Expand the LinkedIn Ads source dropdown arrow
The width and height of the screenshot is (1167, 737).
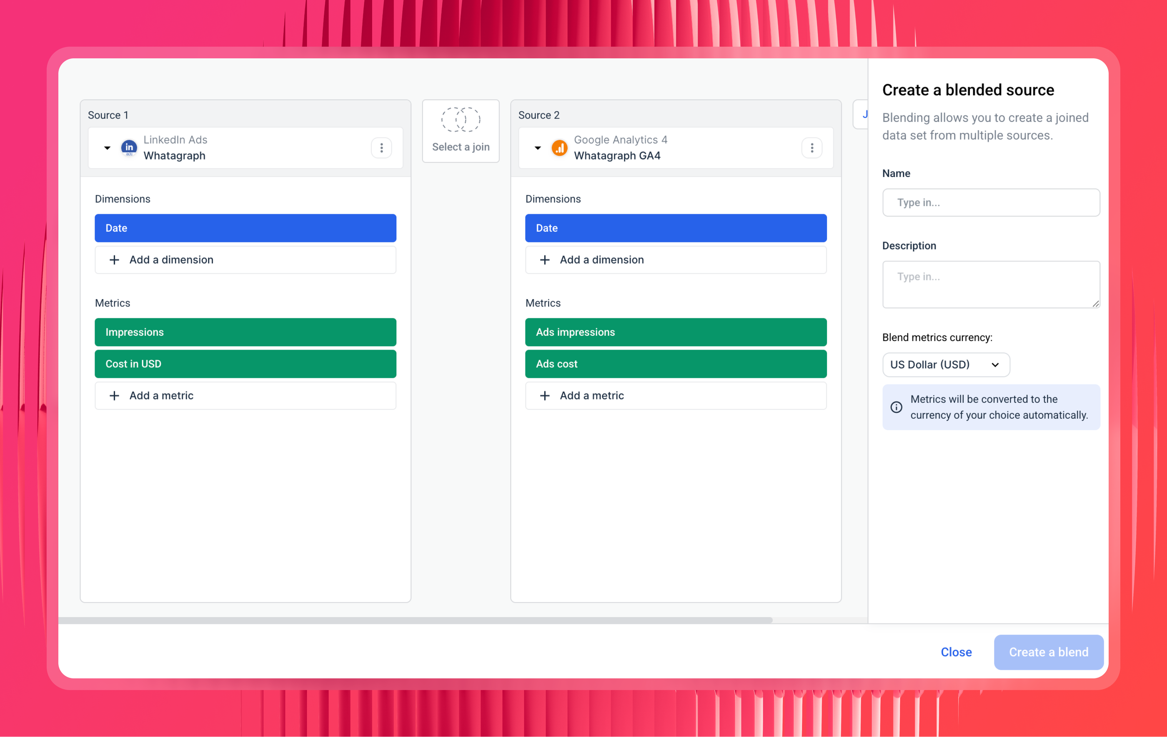pos(107,148)
